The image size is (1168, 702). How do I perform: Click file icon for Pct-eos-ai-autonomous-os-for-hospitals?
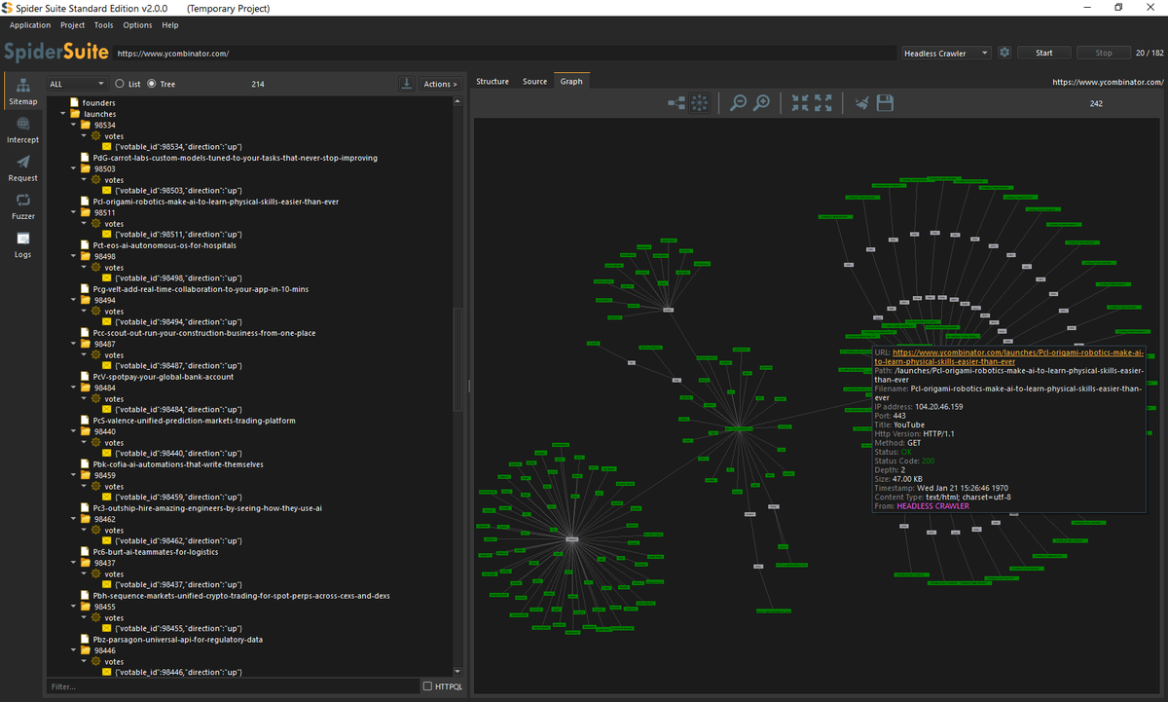(x=85, y=245)
